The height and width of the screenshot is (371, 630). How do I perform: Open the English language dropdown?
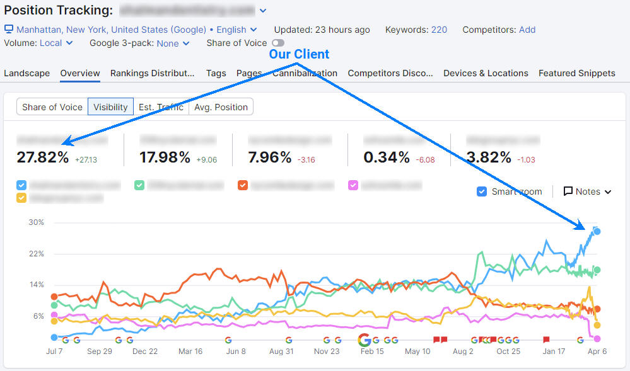pyautogui.click(x=236, y=29)
